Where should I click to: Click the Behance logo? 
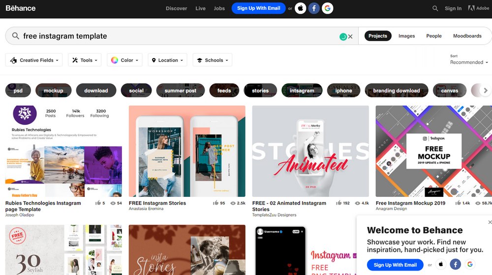pos(20,8)
